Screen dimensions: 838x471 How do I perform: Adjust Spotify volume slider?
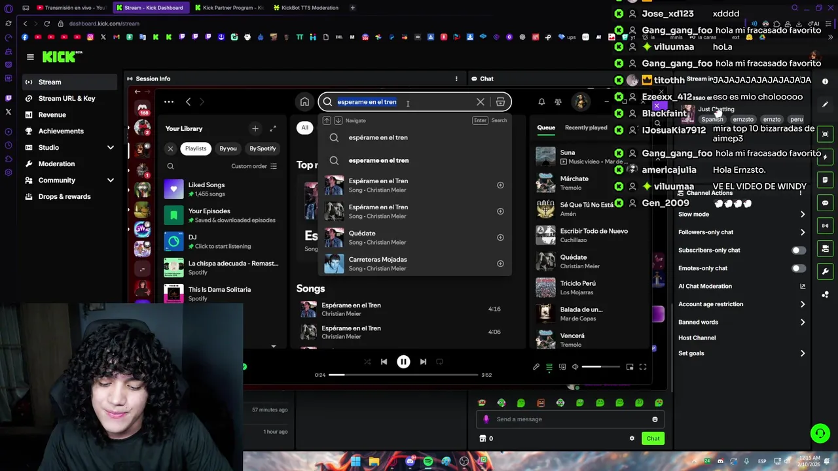point(600,367)
